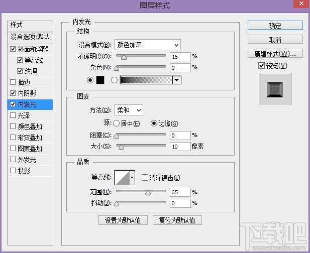The image size is (310, 253).
Task: Toggle the 纹理 checkbox
Action: coord(20,71)
